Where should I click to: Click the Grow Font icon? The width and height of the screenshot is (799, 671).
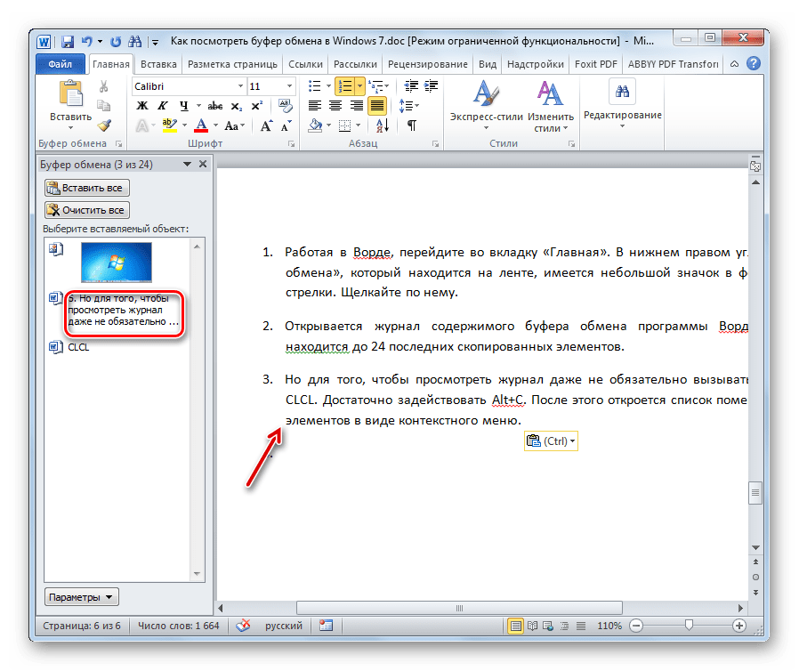(266, 125)
